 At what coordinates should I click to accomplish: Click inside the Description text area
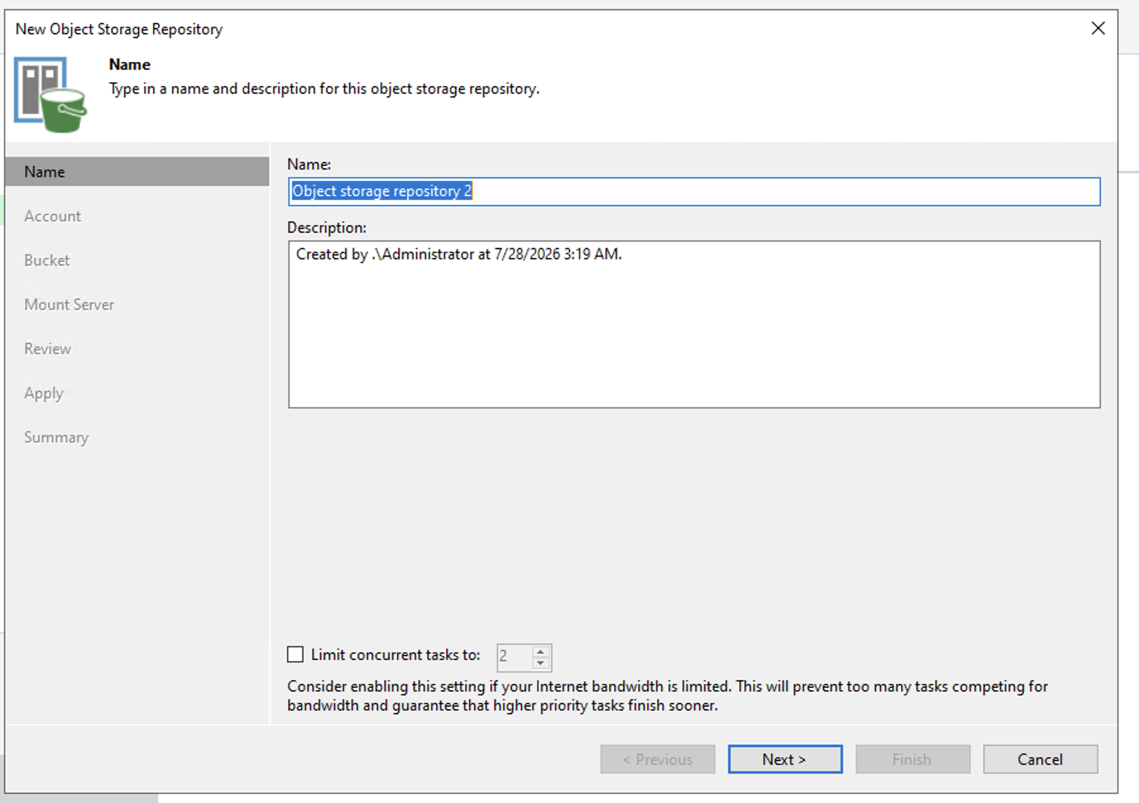coord(694,324)
